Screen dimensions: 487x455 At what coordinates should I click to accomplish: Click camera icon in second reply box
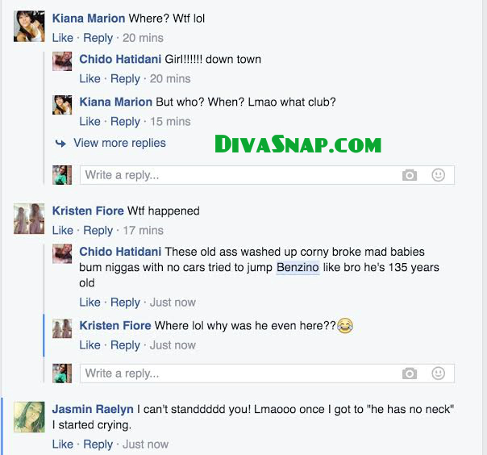(410, 374)
